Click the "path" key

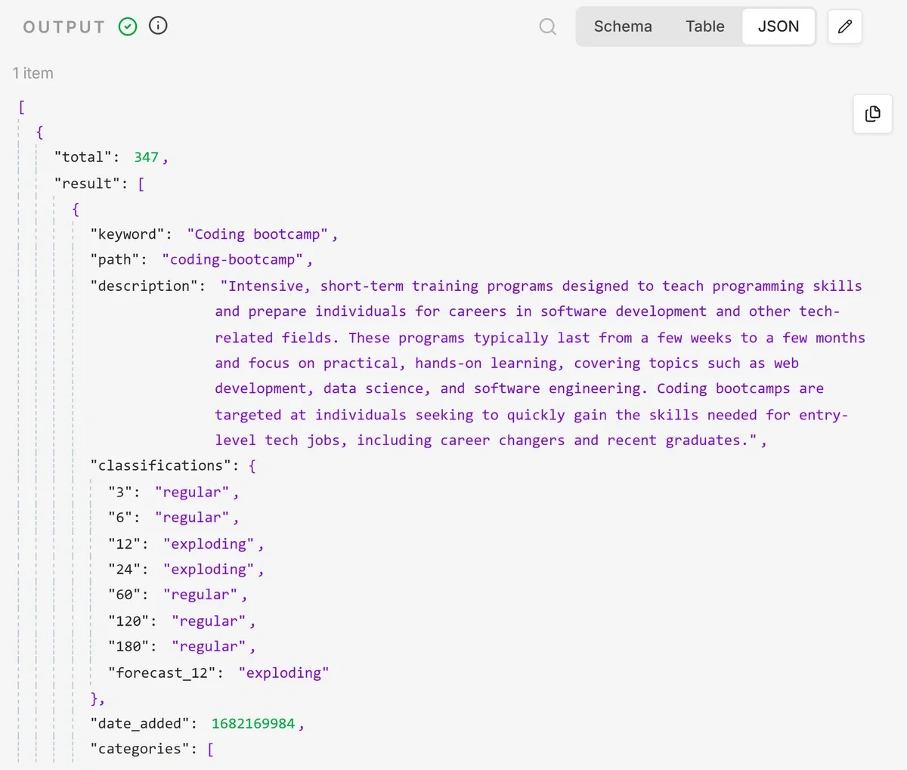(115, 260)
